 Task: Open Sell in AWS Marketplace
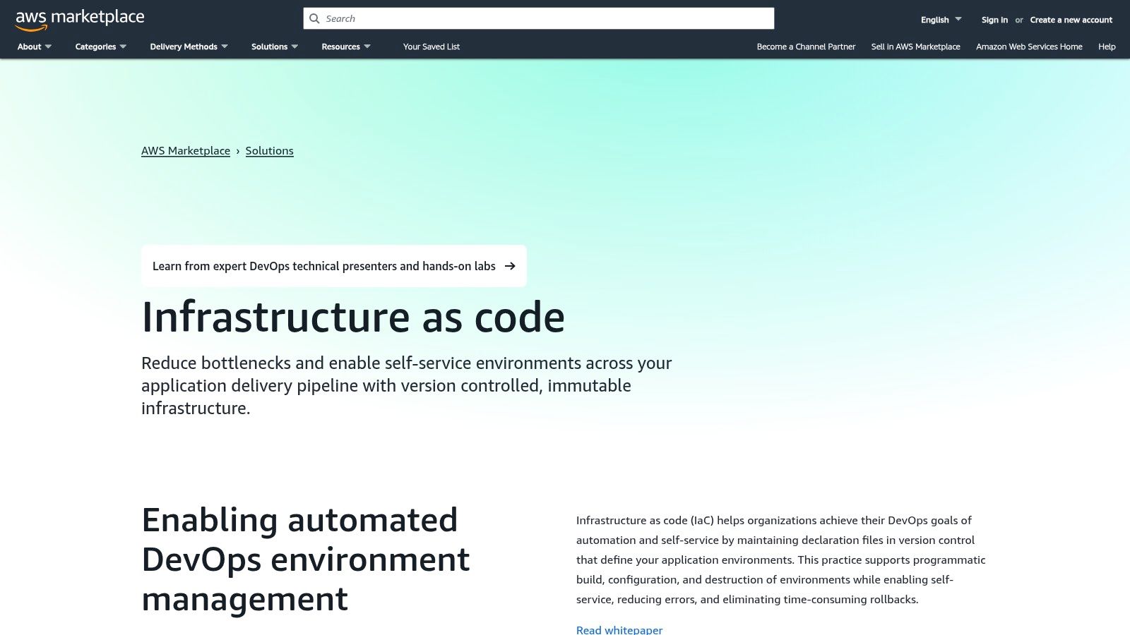[x=916, y=47]
